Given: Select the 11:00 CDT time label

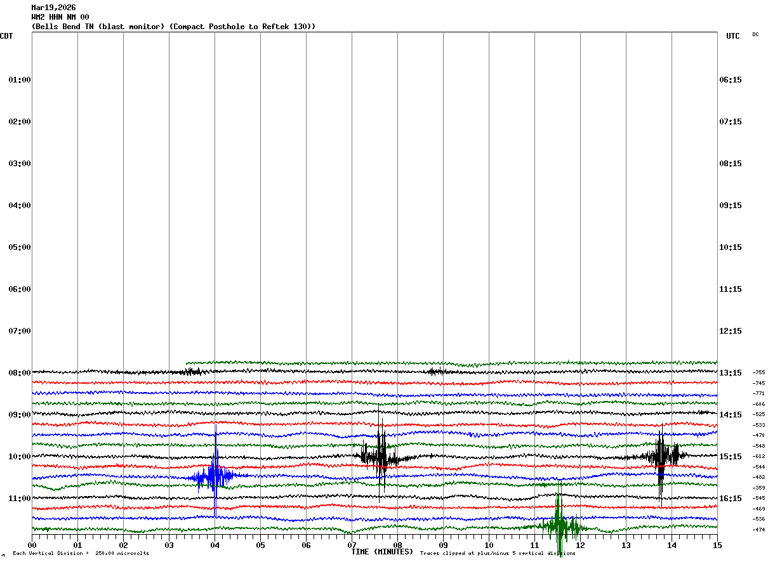Looking at the screenshot, I should click(20, 499).
